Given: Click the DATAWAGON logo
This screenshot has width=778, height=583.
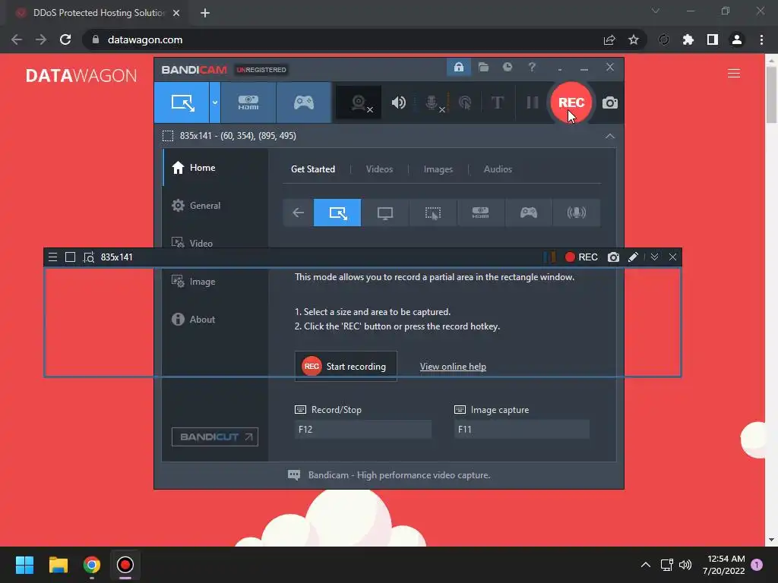Looking at the screenshot, I should (x=81, y=75).
